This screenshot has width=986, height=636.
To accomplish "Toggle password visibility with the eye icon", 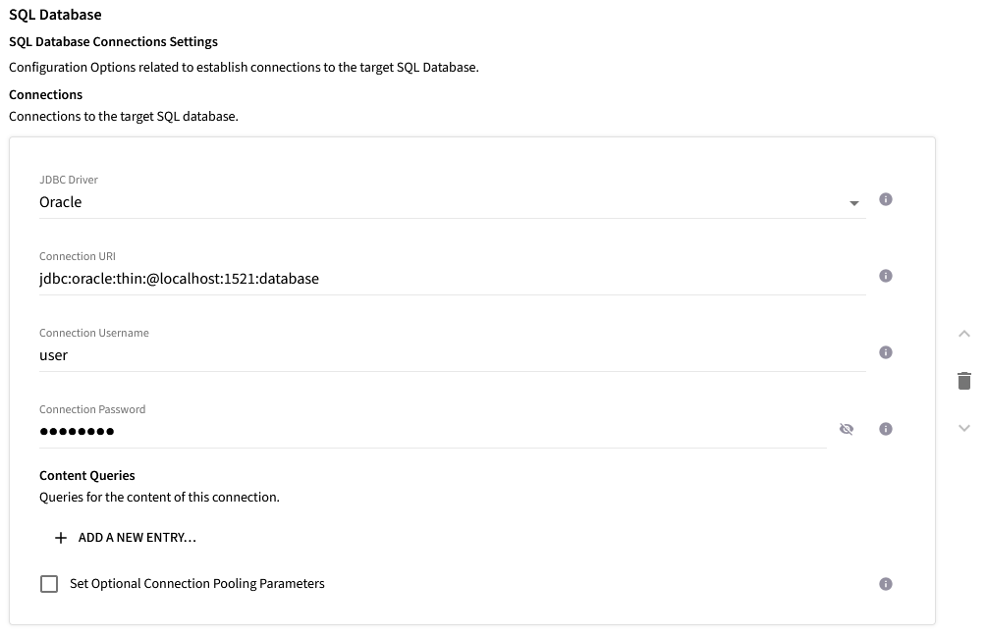I will pos(847,429).
